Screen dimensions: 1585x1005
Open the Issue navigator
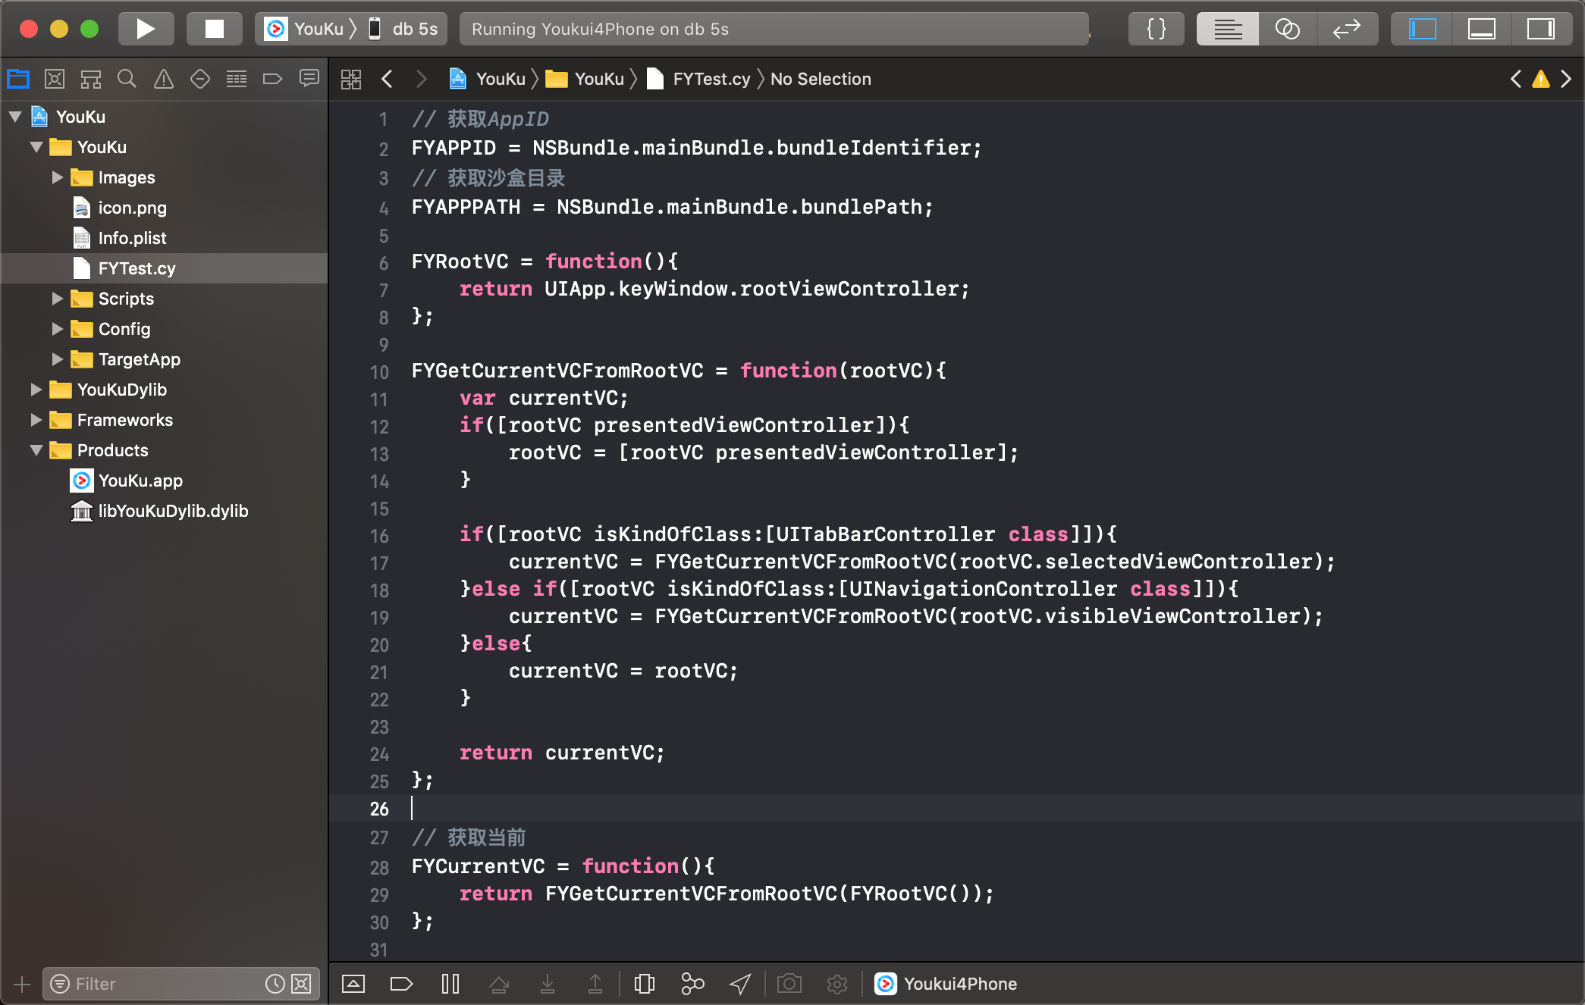(163, 79)
